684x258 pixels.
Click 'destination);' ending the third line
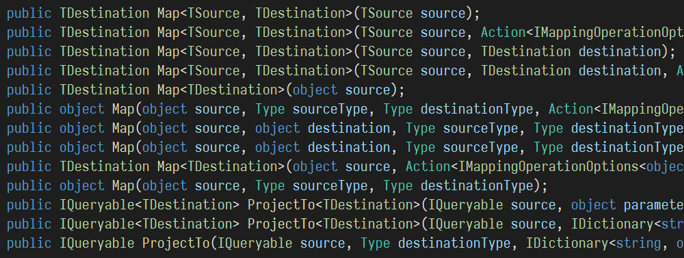(x=627, y=51)
